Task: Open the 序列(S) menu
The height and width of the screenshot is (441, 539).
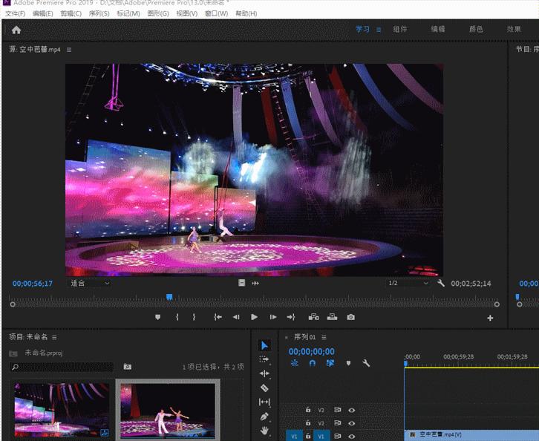Action: (x=99, y=13)
